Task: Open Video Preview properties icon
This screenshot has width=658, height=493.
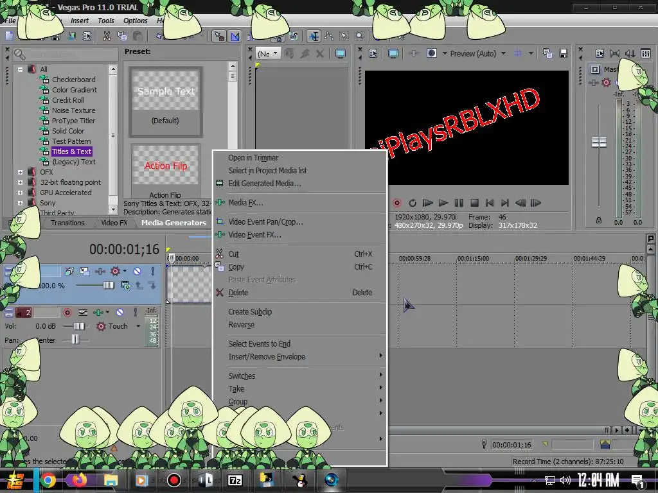Action: tap(373, 53)
